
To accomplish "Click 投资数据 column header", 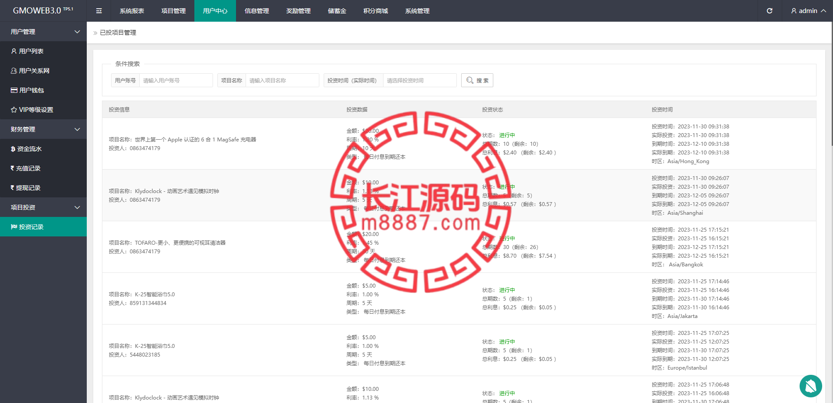I will click(357, 109).
